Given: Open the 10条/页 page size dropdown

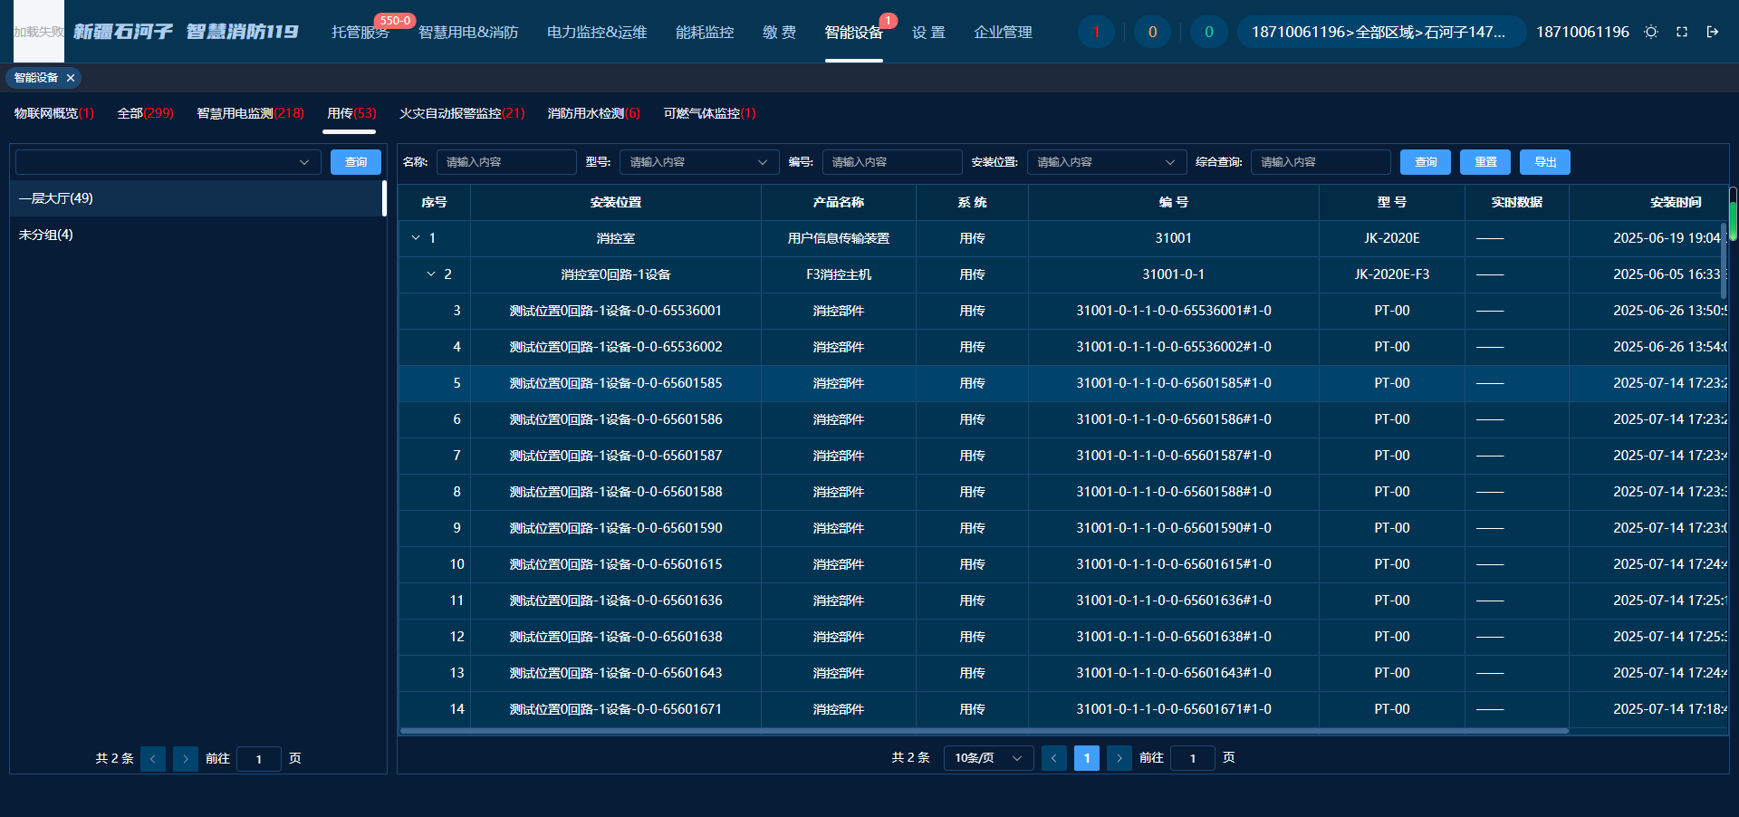Looking at the screenshot, I should [988, 758].
